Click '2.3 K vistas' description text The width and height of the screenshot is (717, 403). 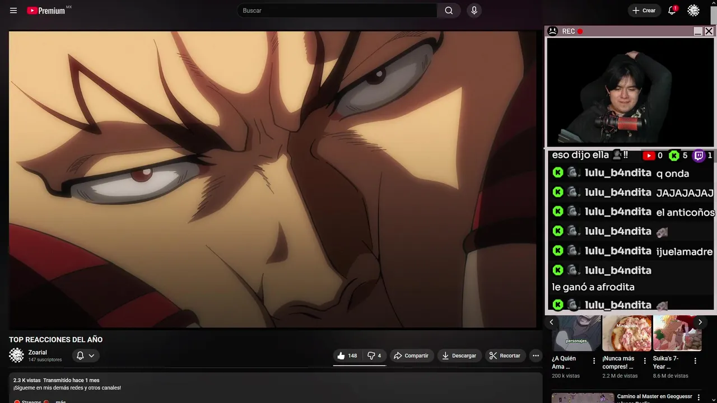[27, 381]
